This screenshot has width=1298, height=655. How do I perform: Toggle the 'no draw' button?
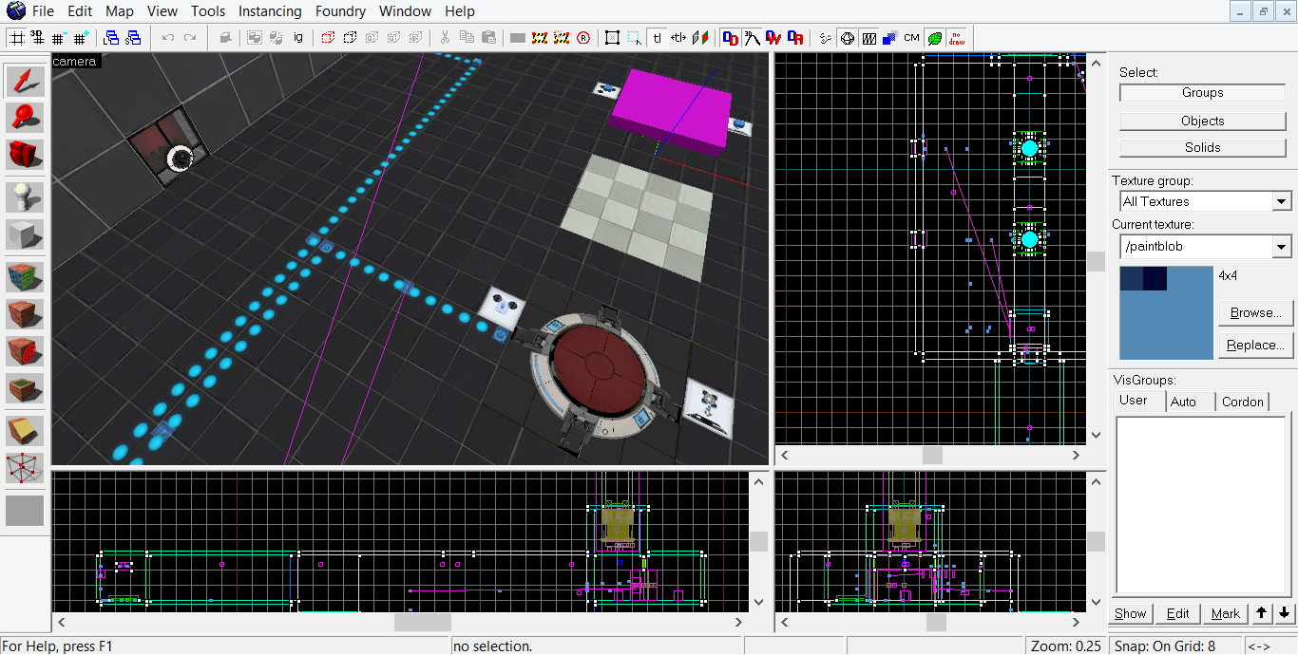(x=957, y=38)
